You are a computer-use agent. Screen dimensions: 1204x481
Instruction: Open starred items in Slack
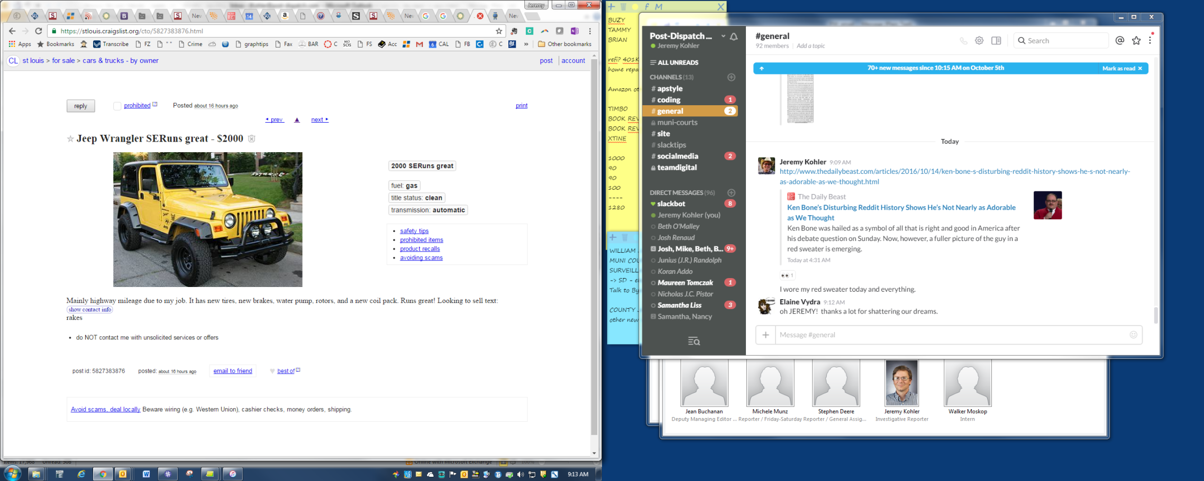(x=1136, y=41)
